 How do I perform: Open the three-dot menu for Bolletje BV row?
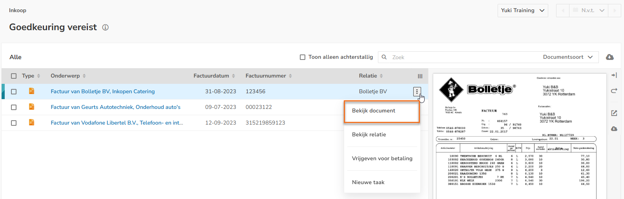417,92
